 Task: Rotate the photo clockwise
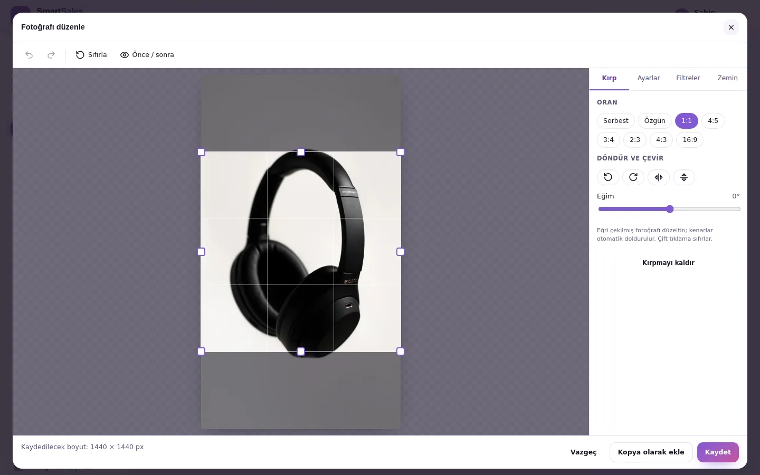click(633, 177)
